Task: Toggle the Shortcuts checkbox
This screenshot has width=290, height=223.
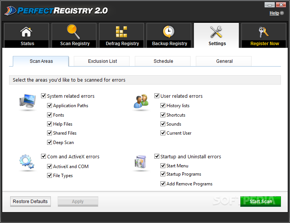Action: click(163, 115)
